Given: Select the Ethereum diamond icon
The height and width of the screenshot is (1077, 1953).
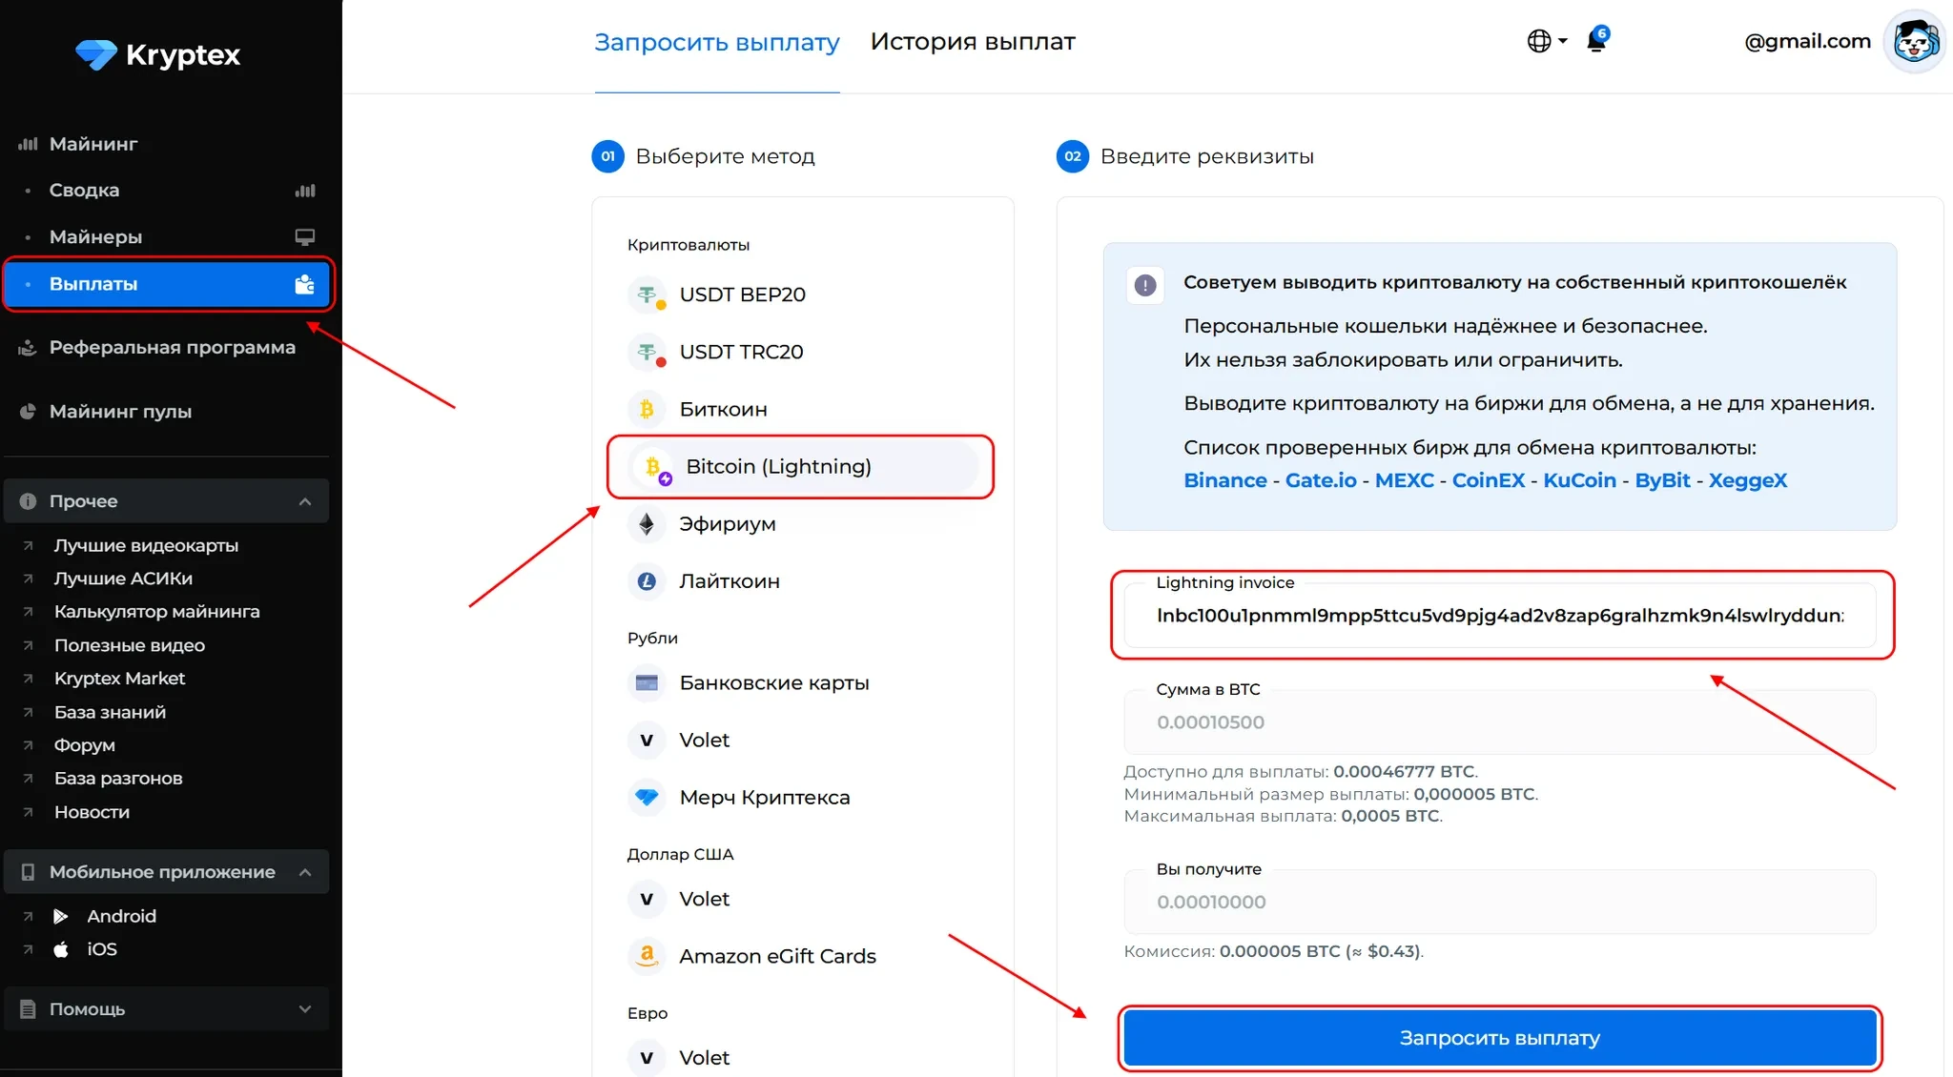Looking at the screenshot, I should click(647, 524).
